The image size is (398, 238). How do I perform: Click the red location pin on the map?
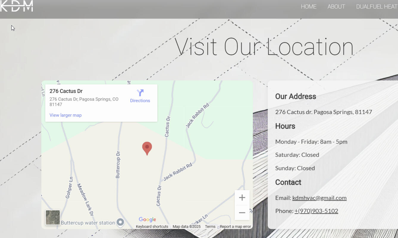[x=147, y=148]
